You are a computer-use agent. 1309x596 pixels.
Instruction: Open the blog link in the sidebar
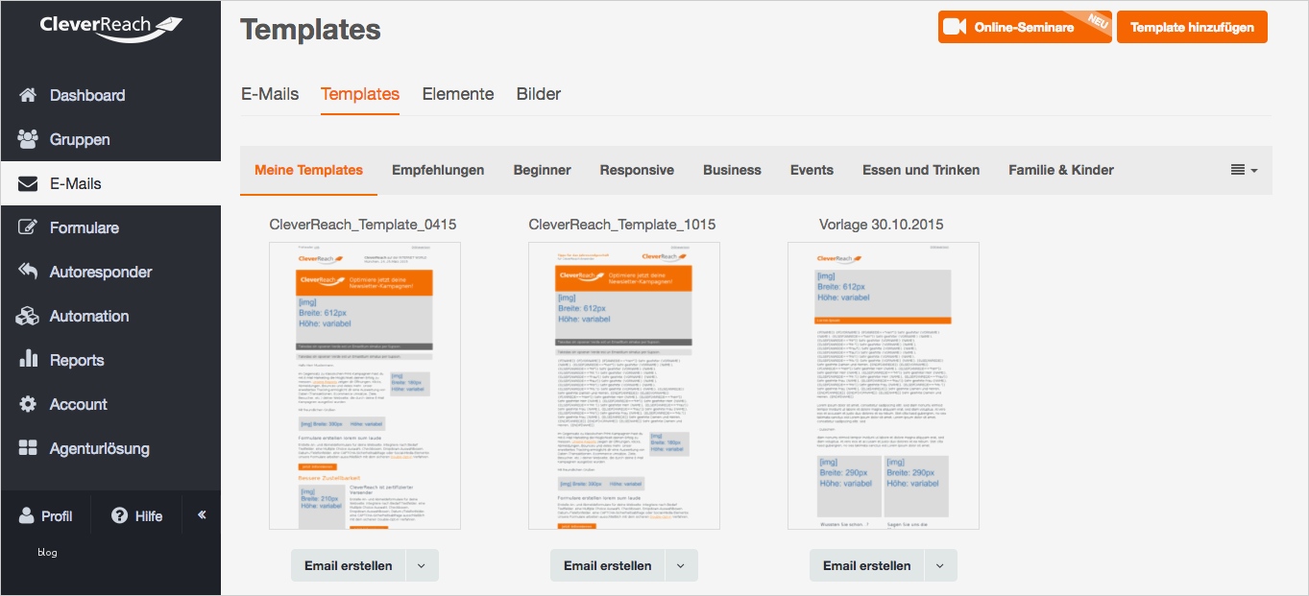(45, 552)
